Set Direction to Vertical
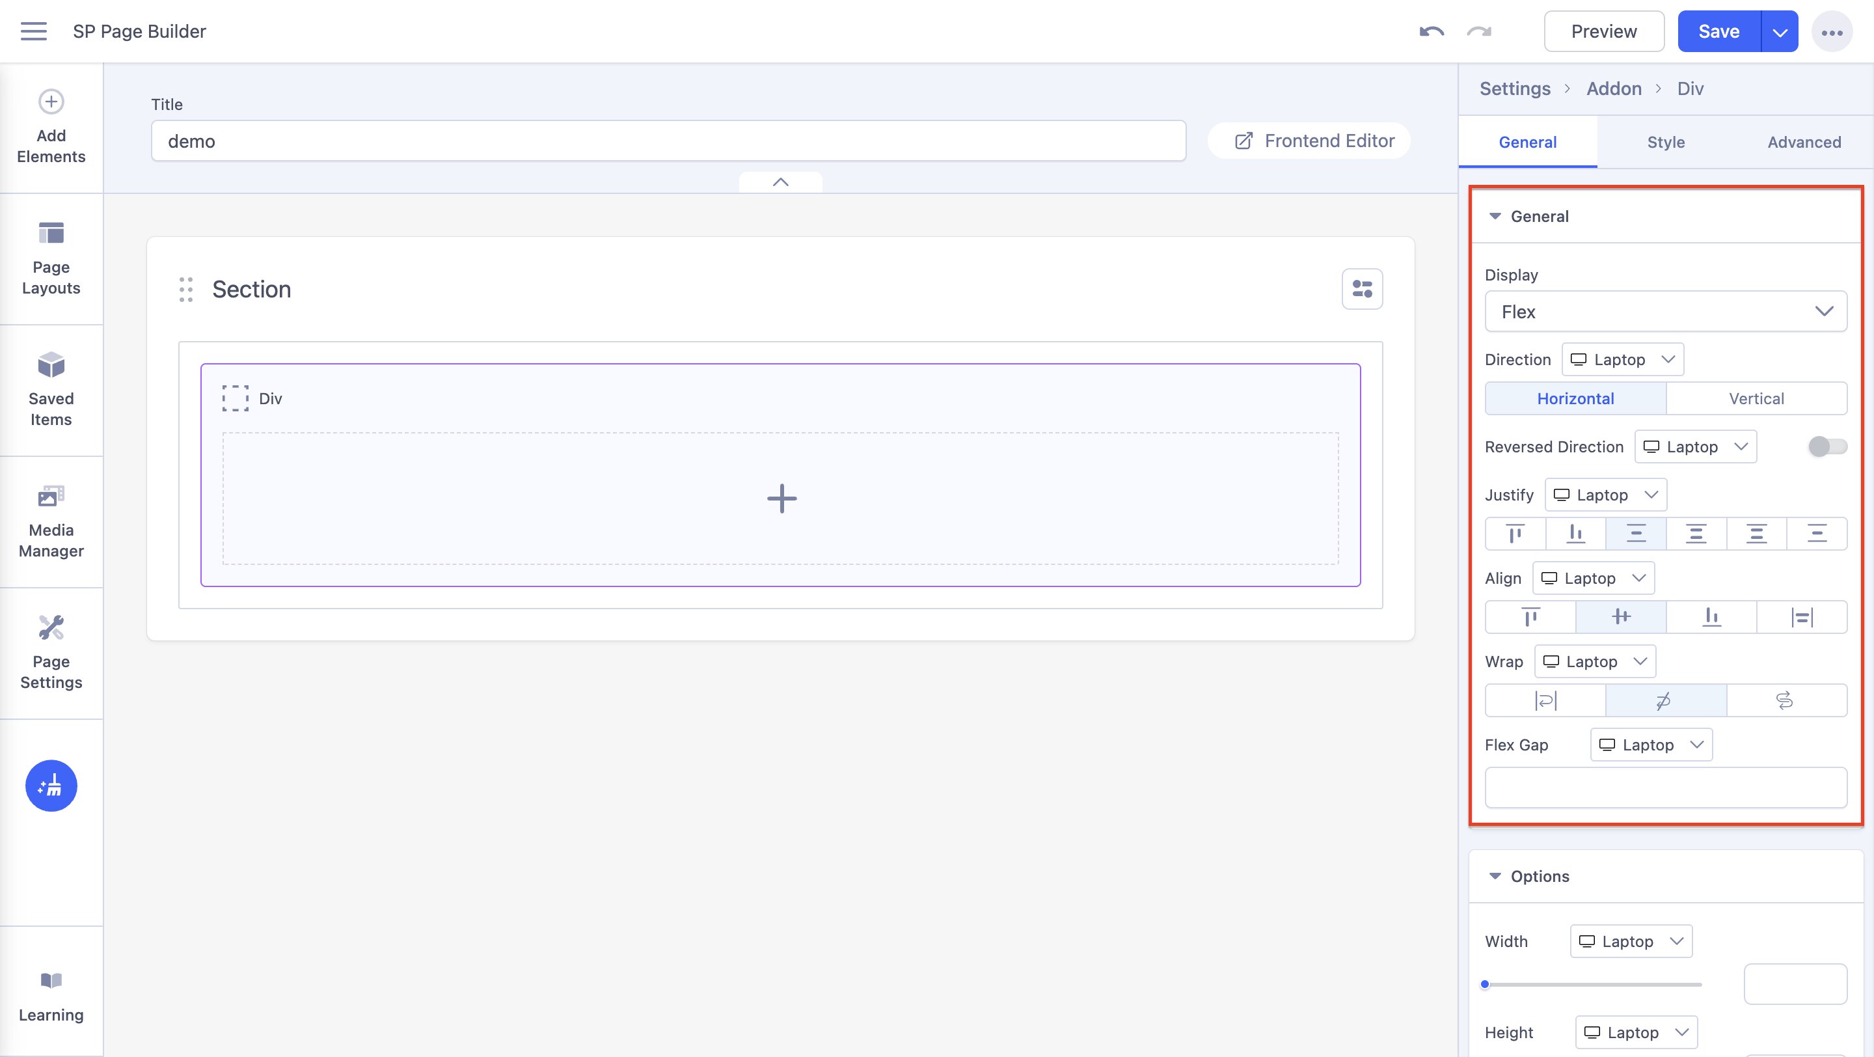 click(x=1756, y=398)
